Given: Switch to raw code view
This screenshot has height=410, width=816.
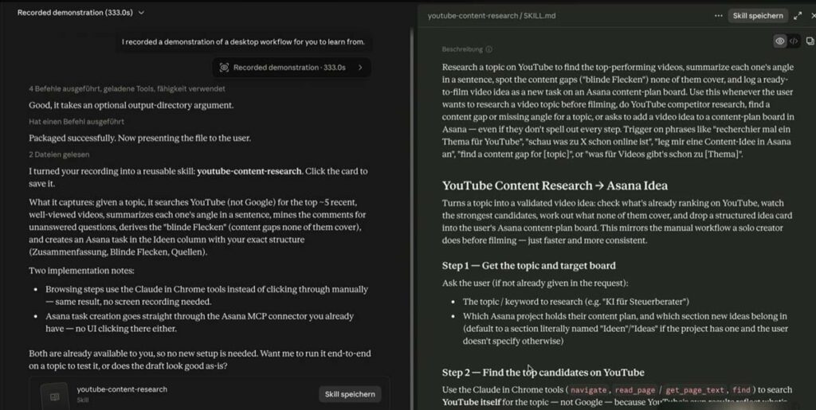Looking at the screenshot, I should click(794, 41).
